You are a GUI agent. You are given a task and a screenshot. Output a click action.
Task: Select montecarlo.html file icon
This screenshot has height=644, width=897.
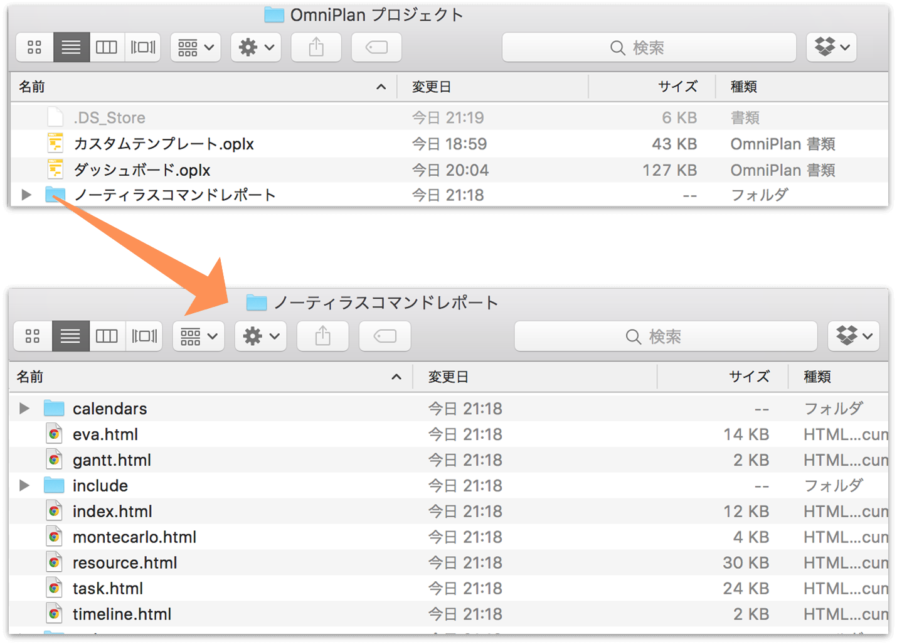[55, 537]
